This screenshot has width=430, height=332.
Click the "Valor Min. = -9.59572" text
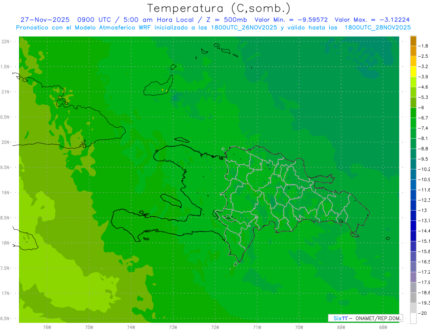pos(291,20)
